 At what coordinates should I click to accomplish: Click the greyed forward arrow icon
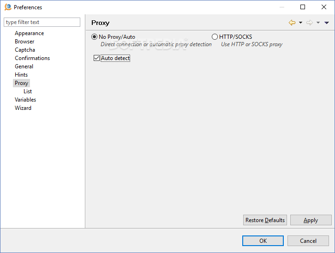click(x=309, y=23)
